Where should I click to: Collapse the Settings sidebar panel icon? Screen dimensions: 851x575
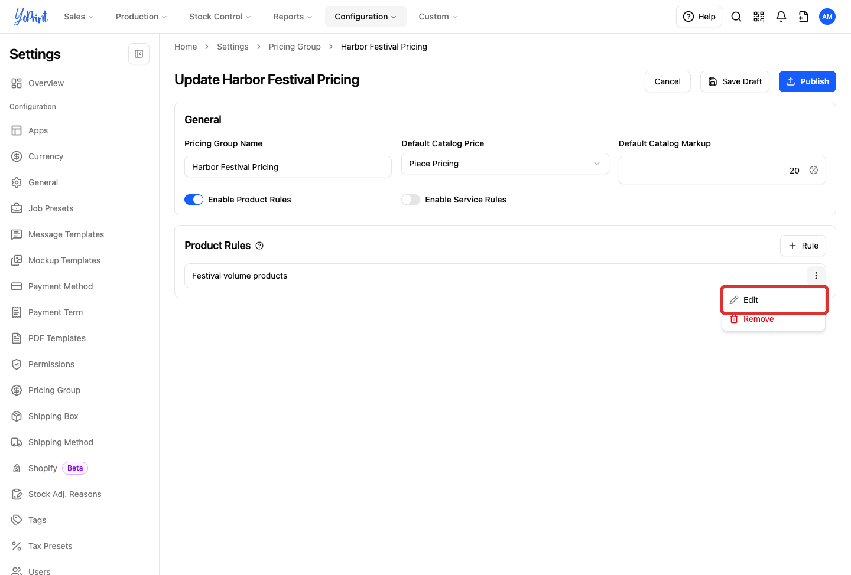coord(139,54)
